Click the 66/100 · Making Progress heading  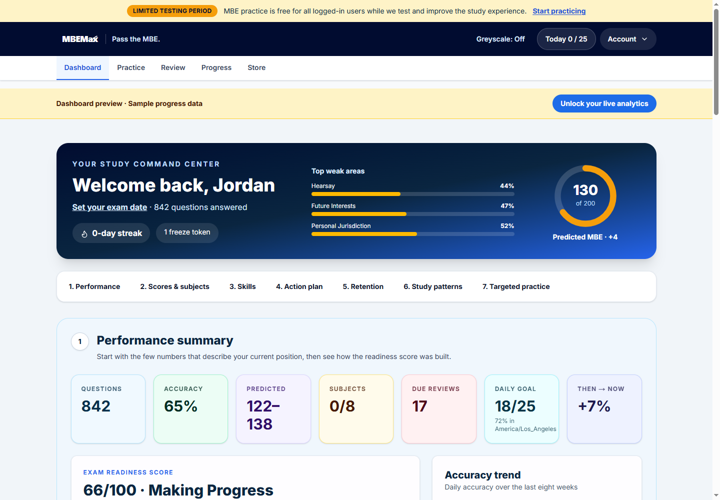pyautogui.click(x=178, y=490)
